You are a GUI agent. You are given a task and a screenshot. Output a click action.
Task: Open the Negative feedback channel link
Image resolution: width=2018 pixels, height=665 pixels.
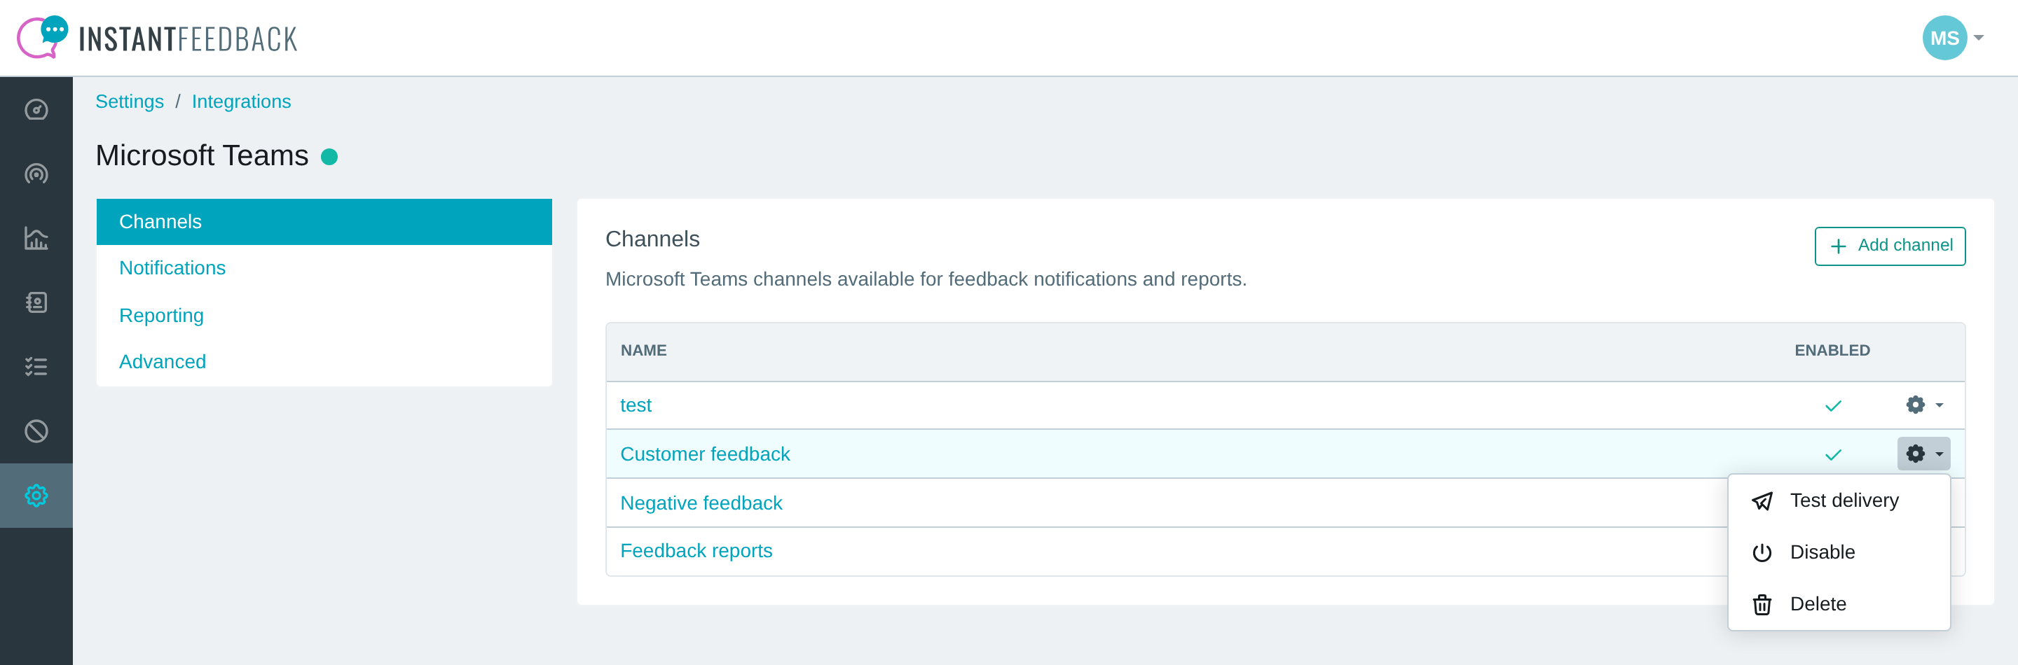(x=701, y=503)
